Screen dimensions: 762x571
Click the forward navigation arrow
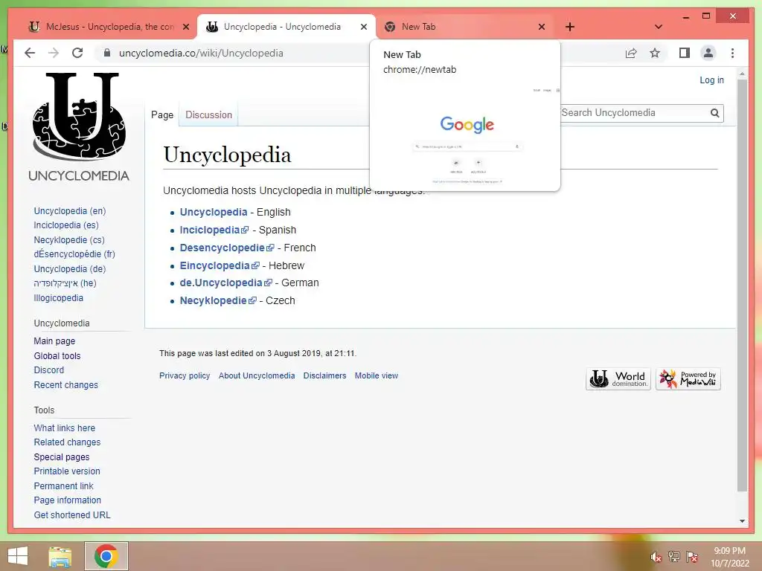(54, 53)
